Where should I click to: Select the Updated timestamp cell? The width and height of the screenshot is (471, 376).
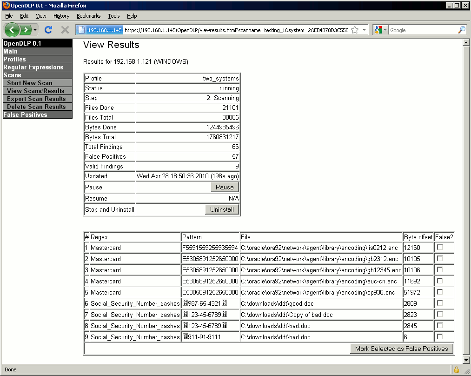(188, 176)
